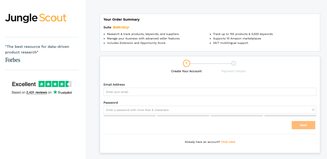This screenshot has width=327, height=159.
Task: Select the Payment Details step label
Action: [233, 71]
